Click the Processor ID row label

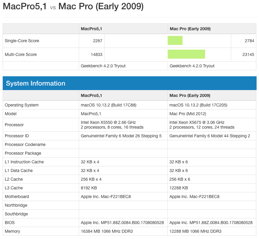(x=17, y=136)
